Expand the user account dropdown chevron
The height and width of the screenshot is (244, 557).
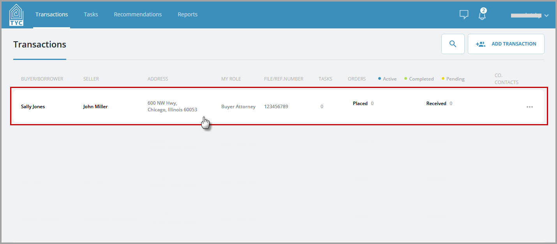[x=546, y=16]
